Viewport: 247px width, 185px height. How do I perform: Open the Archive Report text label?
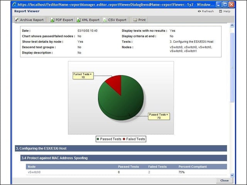[x=32, y=20]
